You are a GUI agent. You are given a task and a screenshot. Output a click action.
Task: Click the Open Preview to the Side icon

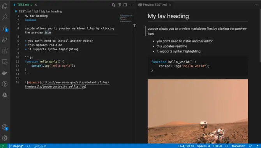point(119,5)
